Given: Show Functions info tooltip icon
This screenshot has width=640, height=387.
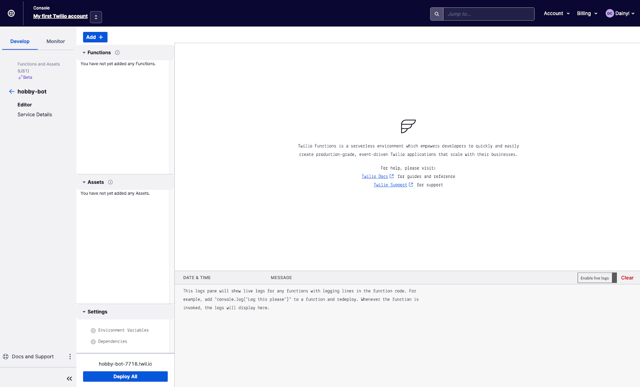Looking at the screenshot, I should pyautogui.click(x=117, y=53).
